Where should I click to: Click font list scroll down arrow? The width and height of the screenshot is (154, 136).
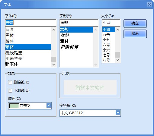[53, 65]
